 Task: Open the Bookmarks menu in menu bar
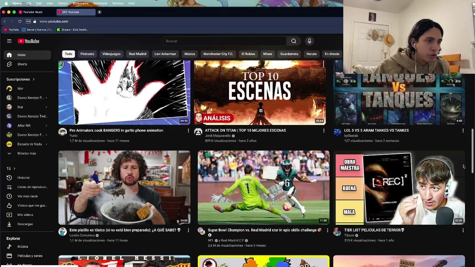[x=81, y=3]
